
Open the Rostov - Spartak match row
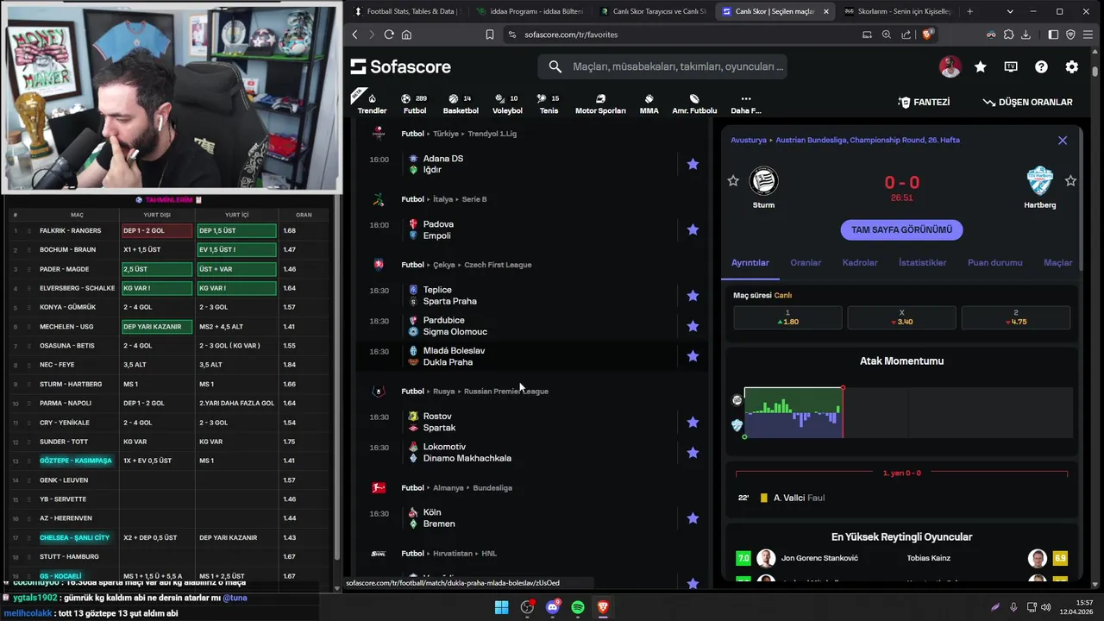pos(532,422)
